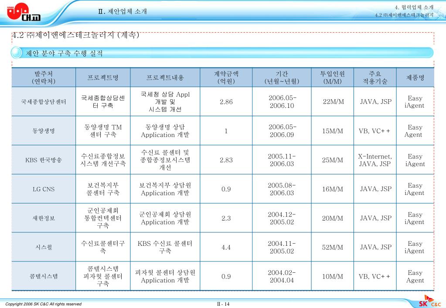The width and height of the screenshot is (446, 308).
Task: Click the first-column cell '콤텔시스템'
Action: pyautogui.click(x=44, y=277)
